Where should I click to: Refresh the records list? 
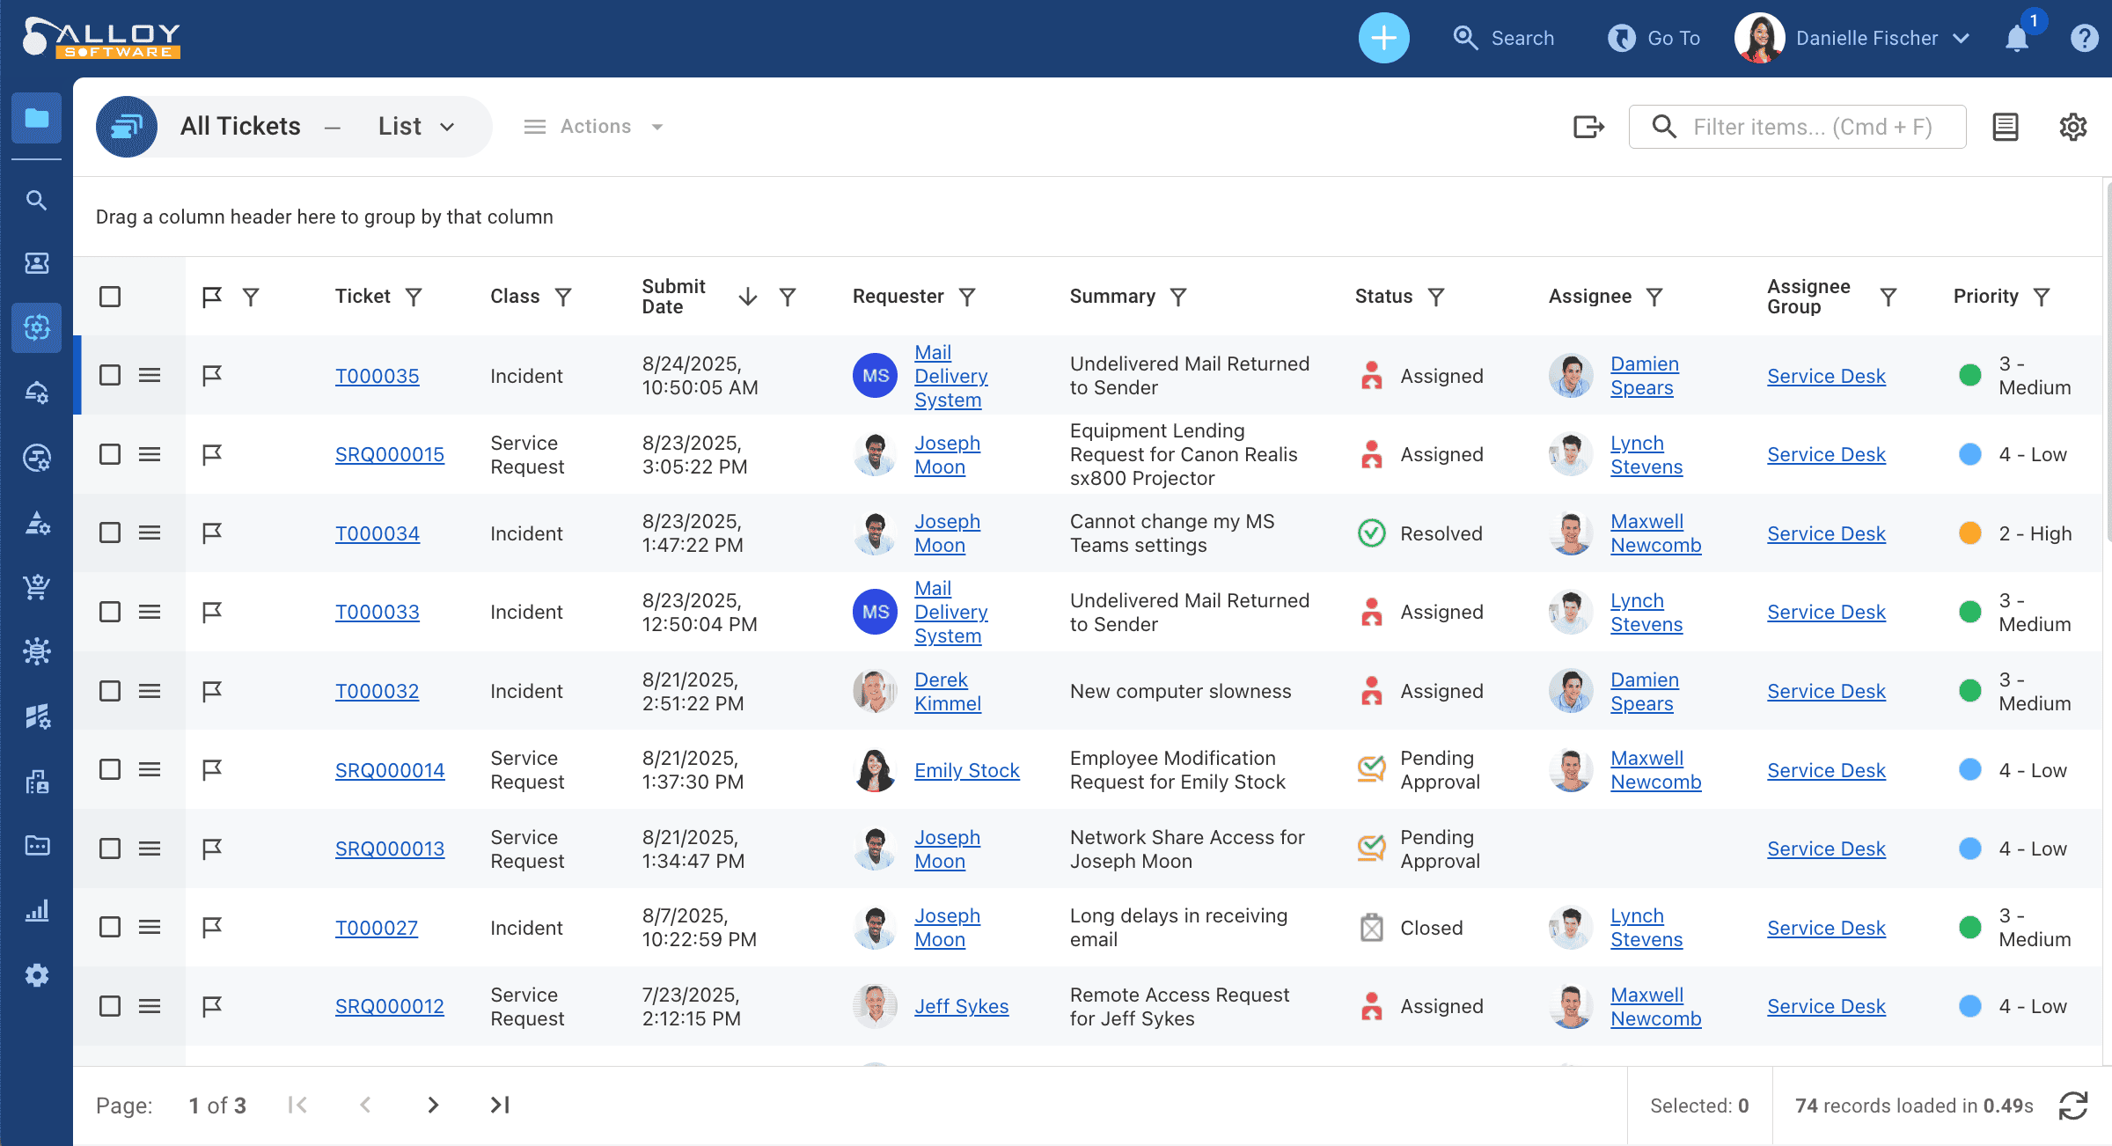[2073, 1106]
